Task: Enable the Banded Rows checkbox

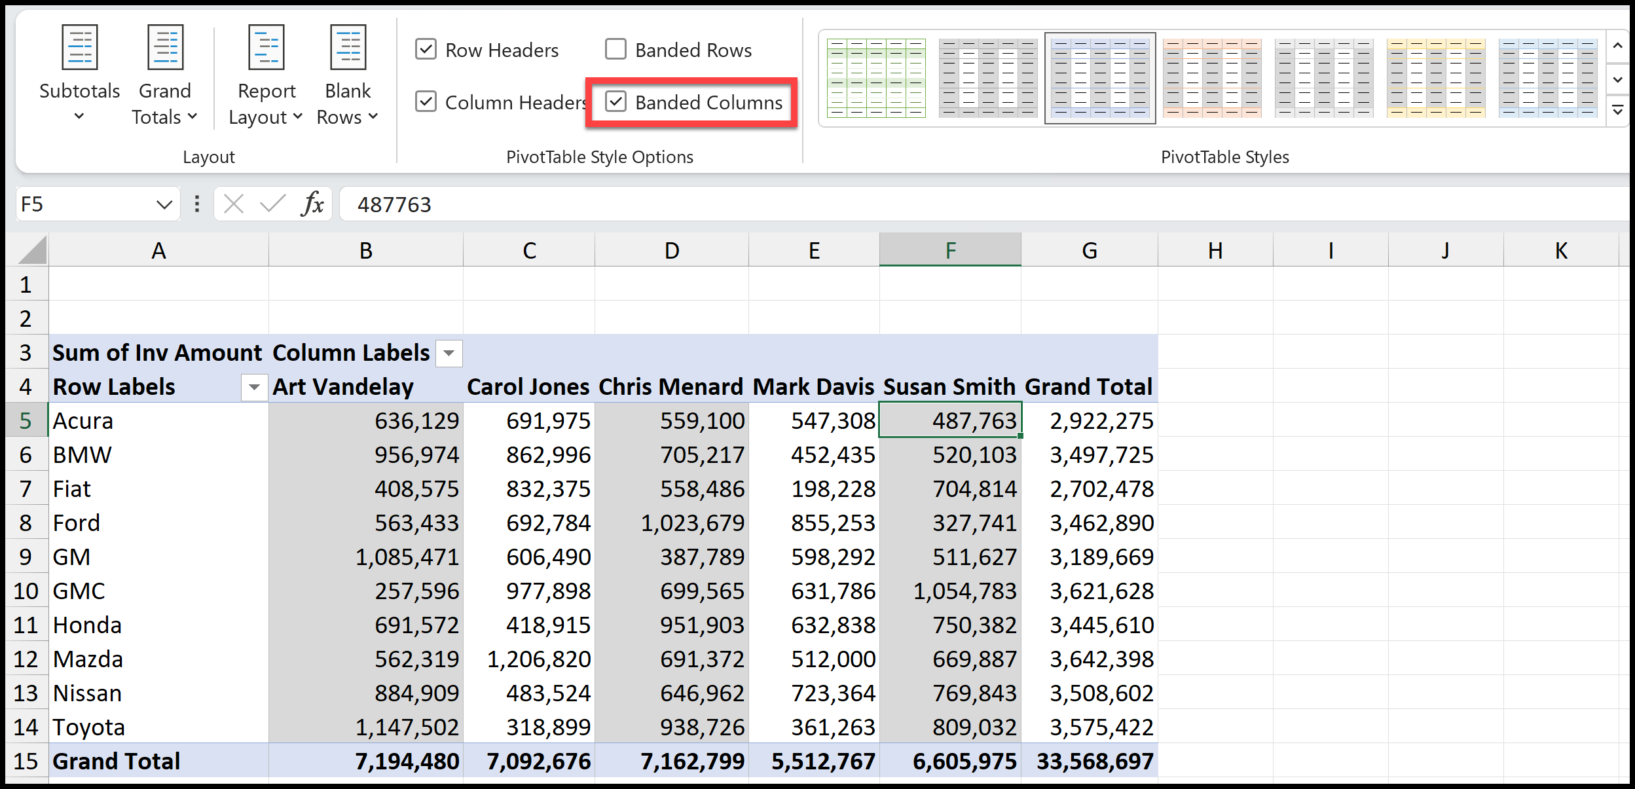Action: tap(615, 49)
